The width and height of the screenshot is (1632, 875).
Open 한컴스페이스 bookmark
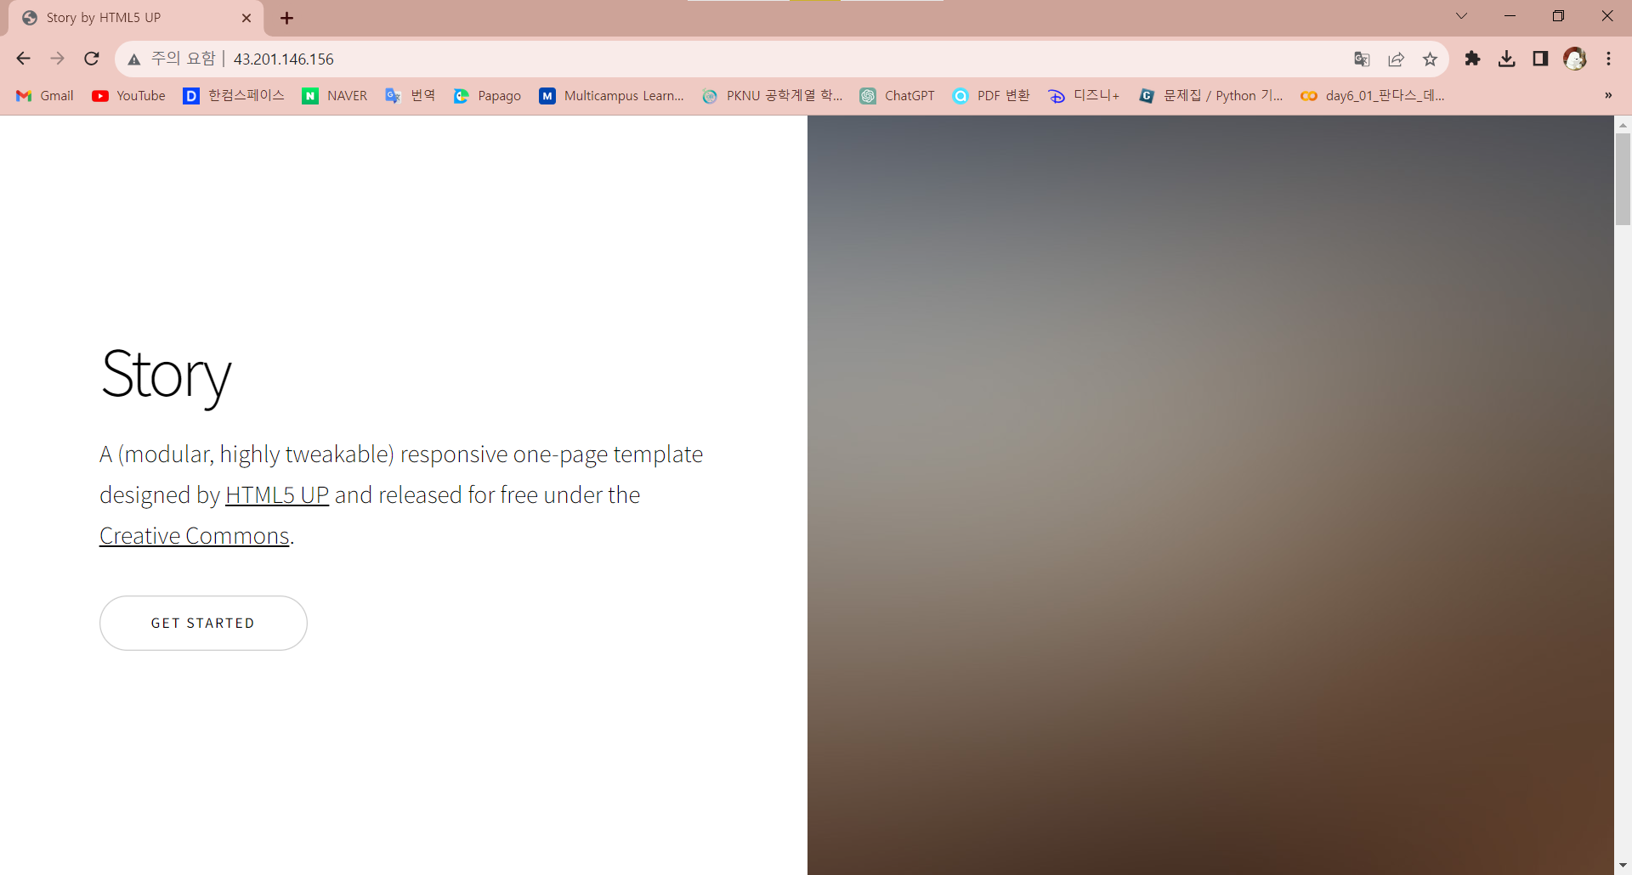pos(234,95)
